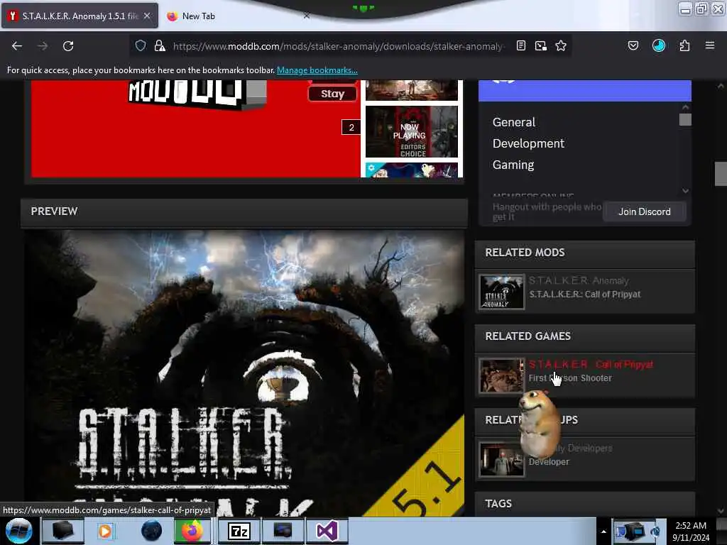Viewport: 727px width, 545px height.
Task: Click the moddb.com address bar
Action: (339, 46)
